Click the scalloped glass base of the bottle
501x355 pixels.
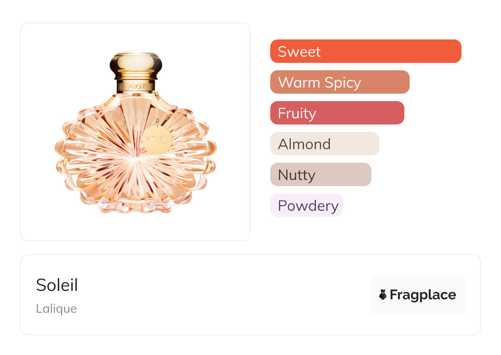point(135,203)
